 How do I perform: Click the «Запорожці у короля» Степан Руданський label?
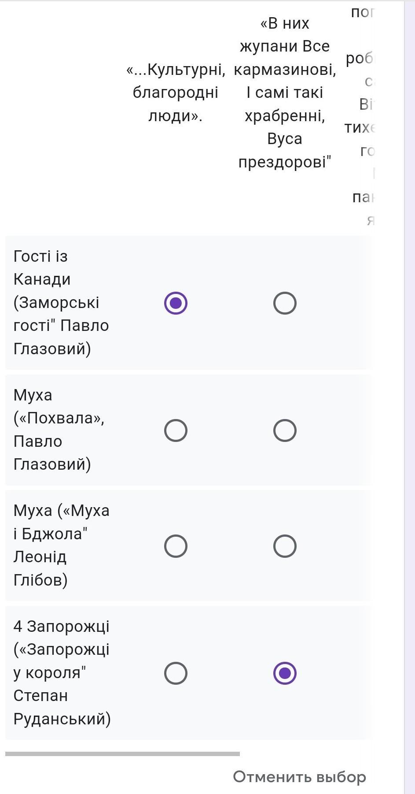click(62, 672)
